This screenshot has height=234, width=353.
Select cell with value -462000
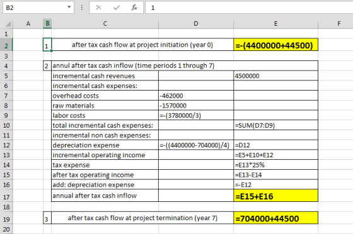196,96
